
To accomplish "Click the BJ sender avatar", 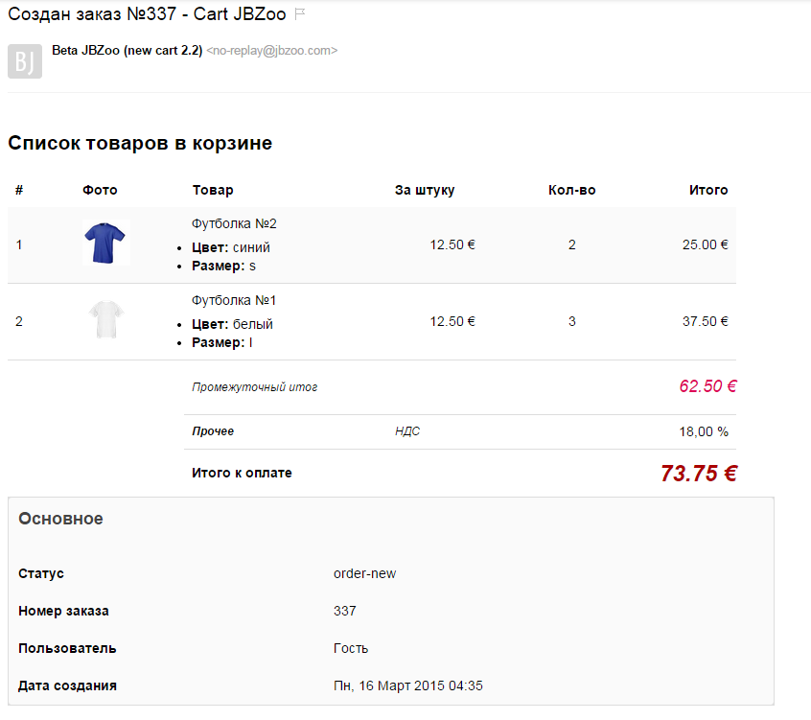I will point(25,61).
